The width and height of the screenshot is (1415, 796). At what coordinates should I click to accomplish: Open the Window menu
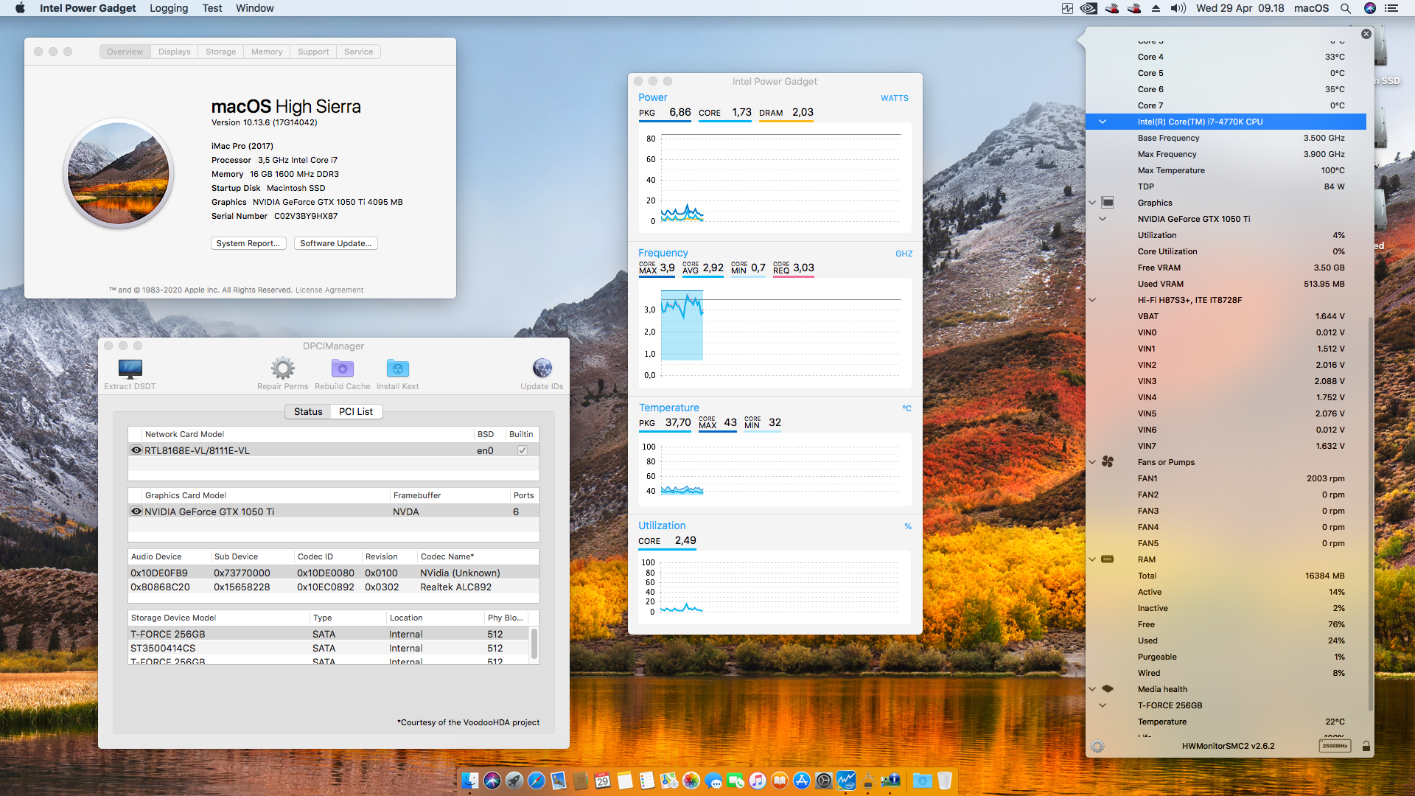click(255, 8)
